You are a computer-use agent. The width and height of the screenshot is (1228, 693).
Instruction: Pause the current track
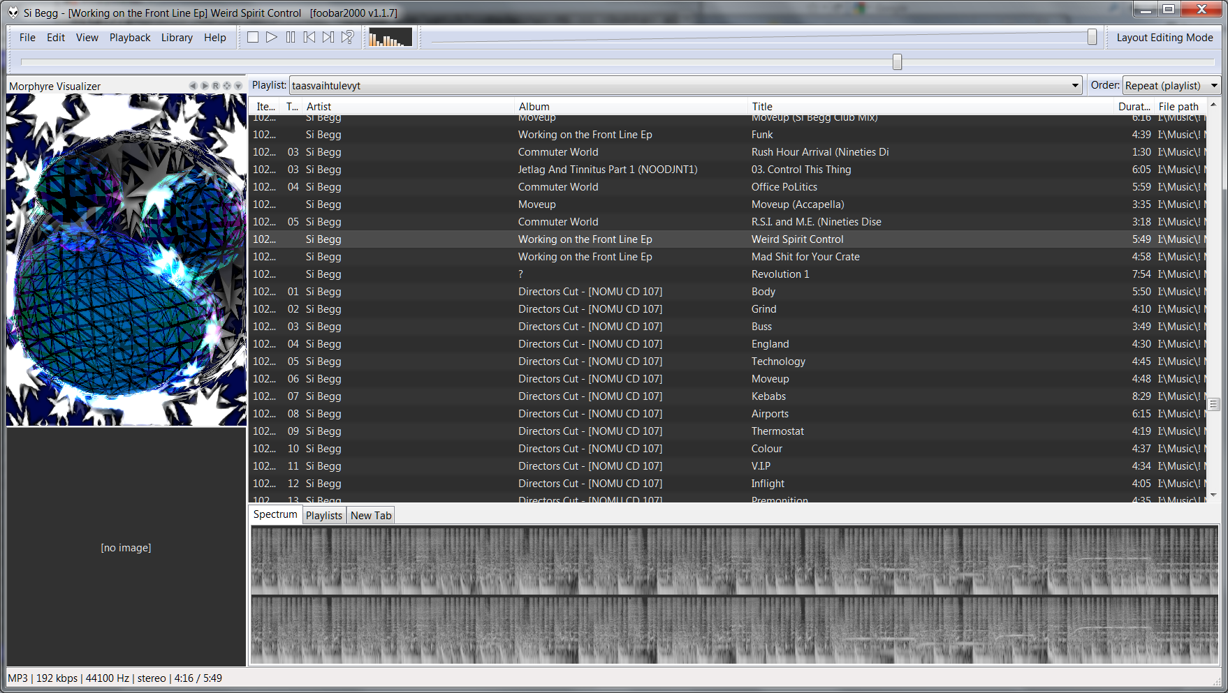coord(291,38)
